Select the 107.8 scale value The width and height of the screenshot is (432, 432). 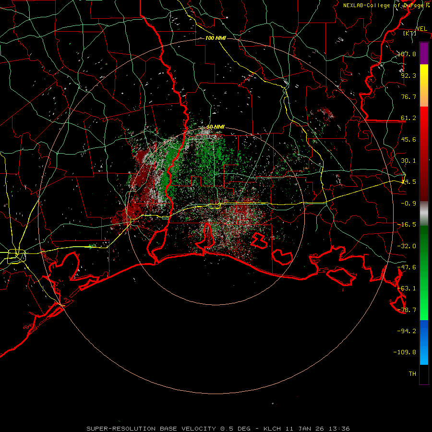[407, 54]
